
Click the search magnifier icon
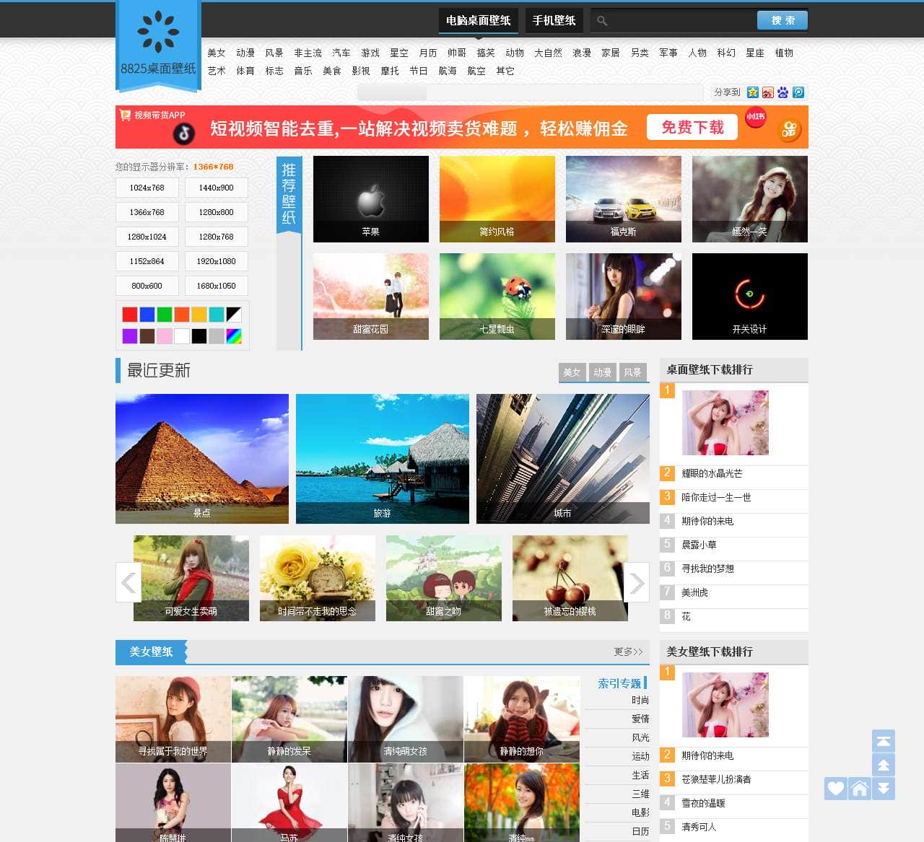coord(602,21)
